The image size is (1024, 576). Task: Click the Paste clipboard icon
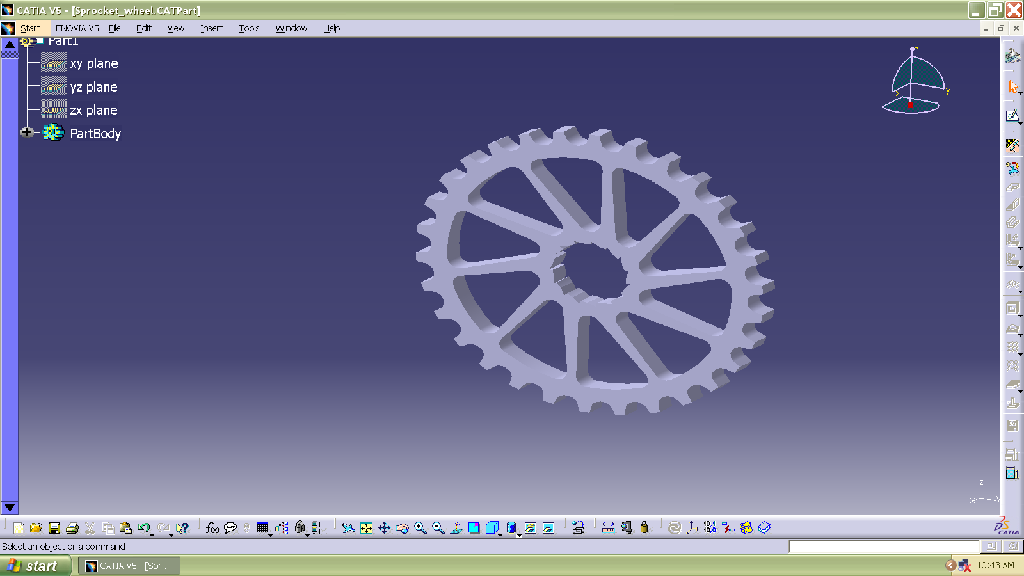point(126,528)
